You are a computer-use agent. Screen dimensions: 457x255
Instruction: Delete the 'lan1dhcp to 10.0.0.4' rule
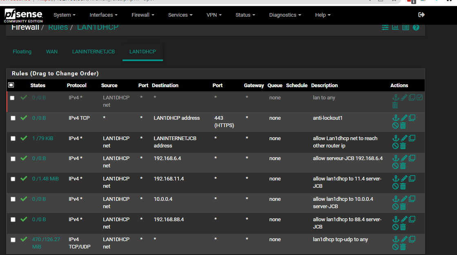(403, 207)
